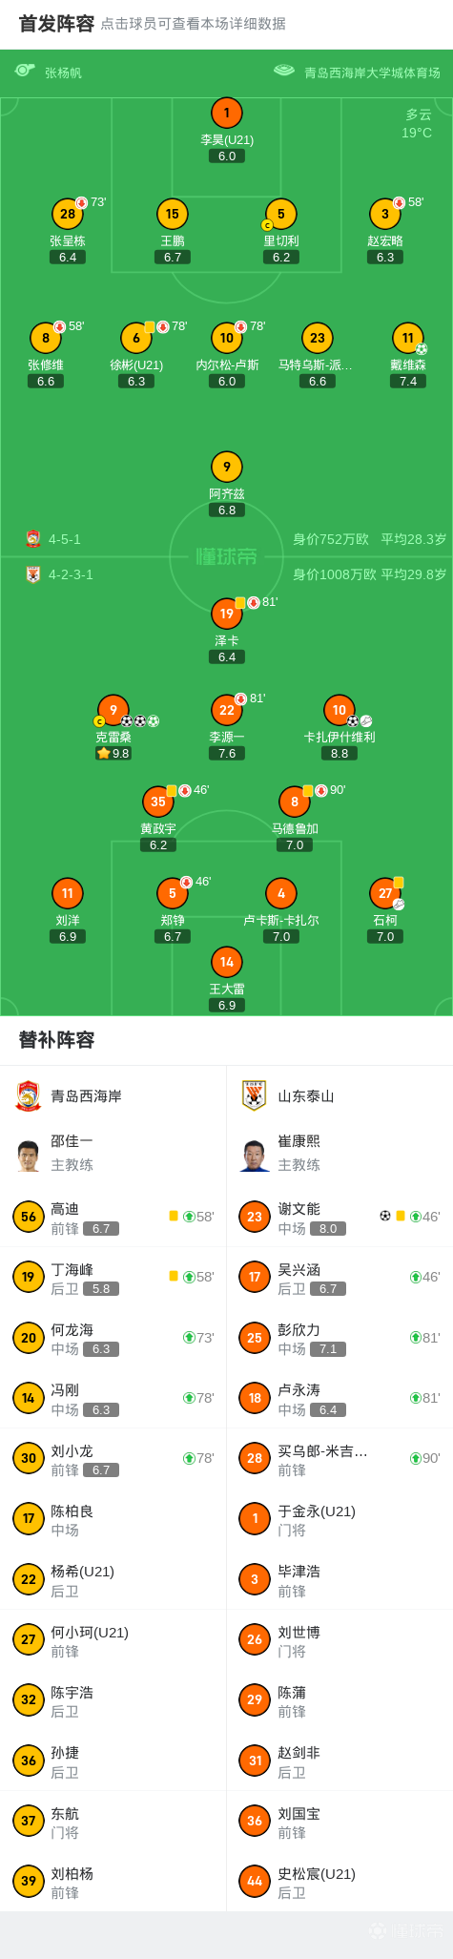Click the whistle referee icon beside 张杨帆
The image size is (453, 1959).
(x=25, y=71)
